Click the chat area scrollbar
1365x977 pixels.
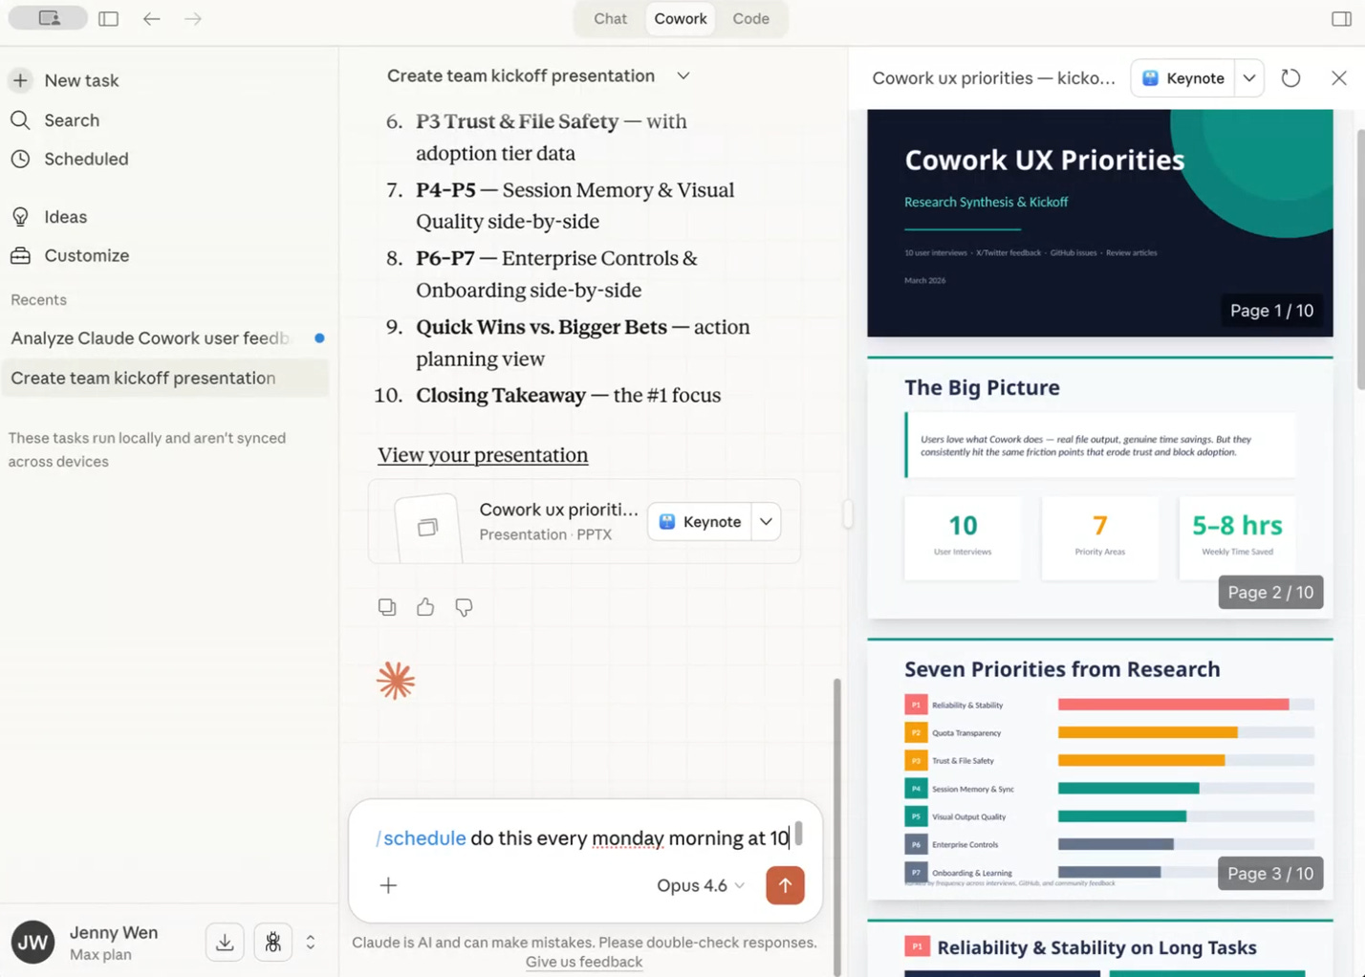click(x=837, y=827)
